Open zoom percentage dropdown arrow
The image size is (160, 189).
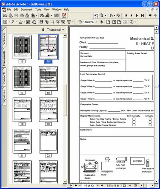(x=97, y=22)
